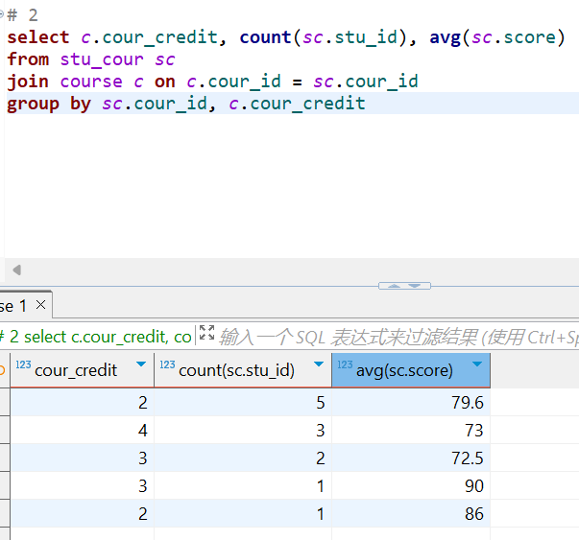Screen dimensions: 579x540
Task: Click the numeric type icon of cour_credit
Action: [x=24, y=365]
